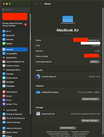Screen dimensions: 104x137
Task: Open Apple Intelligence settings icon
Action: point(4,62)
